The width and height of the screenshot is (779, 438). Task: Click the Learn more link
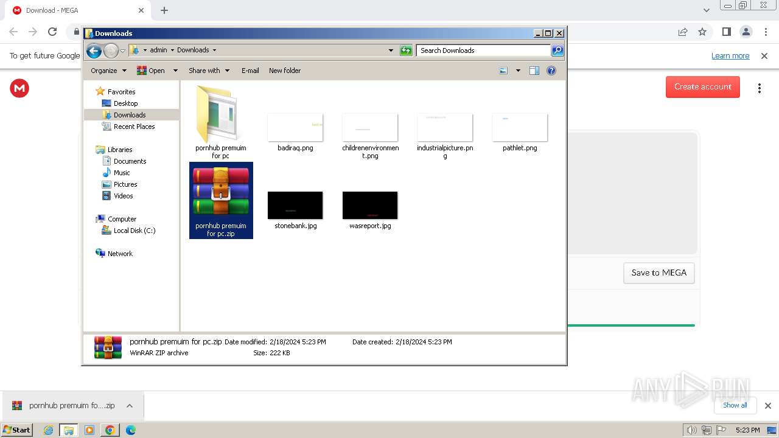pyautogui.click(x=730, y=55)
